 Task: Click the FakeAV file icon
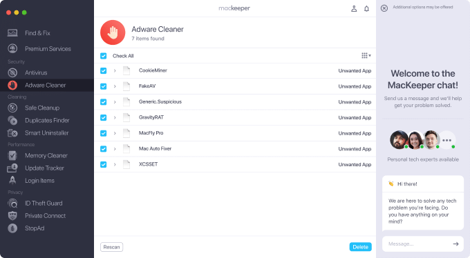tap(126, 86)
